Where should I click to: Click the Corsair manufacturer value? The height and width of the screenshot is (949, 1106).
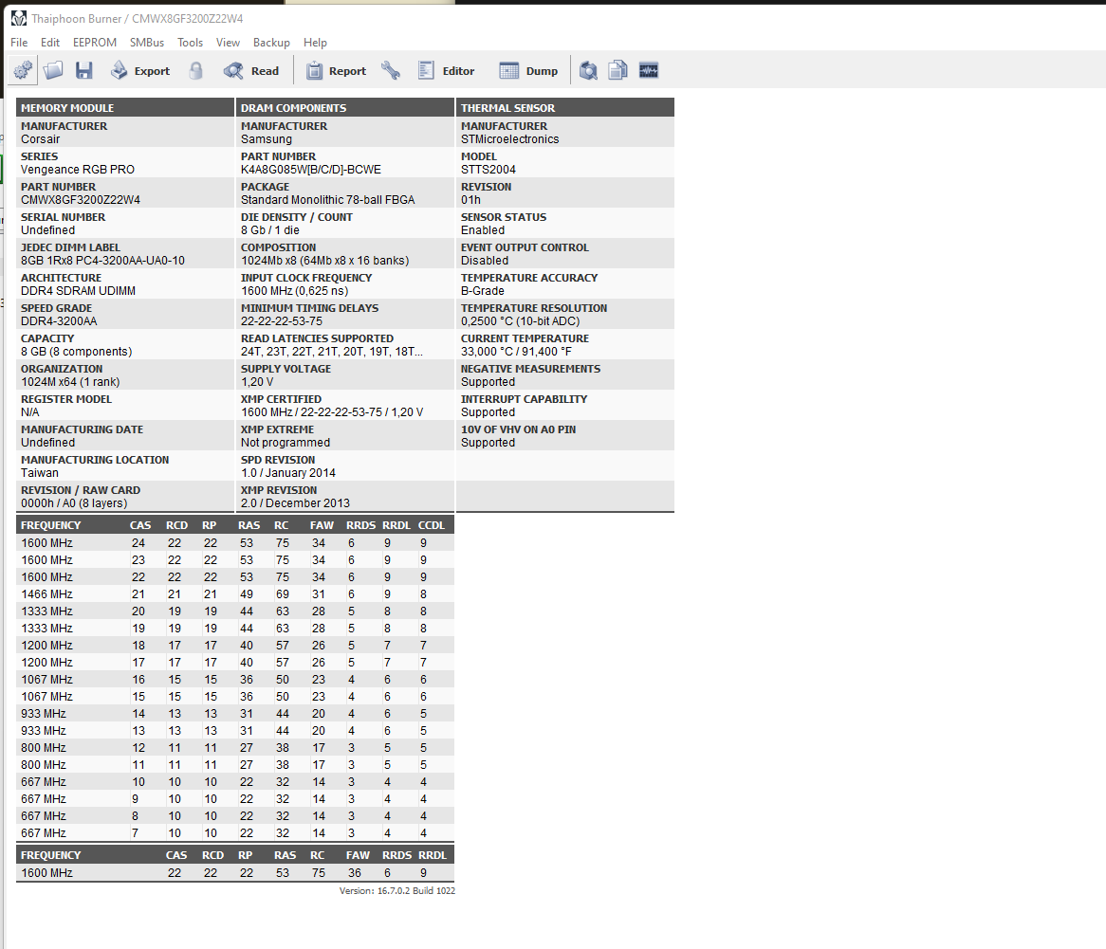coord(40,139)
